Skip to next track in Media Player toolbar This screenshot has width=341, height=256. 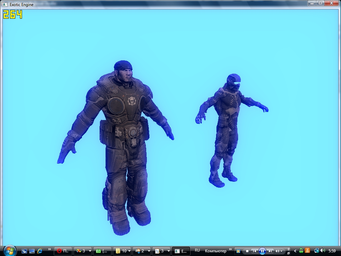pyautogui.click(x=270, y=251)
